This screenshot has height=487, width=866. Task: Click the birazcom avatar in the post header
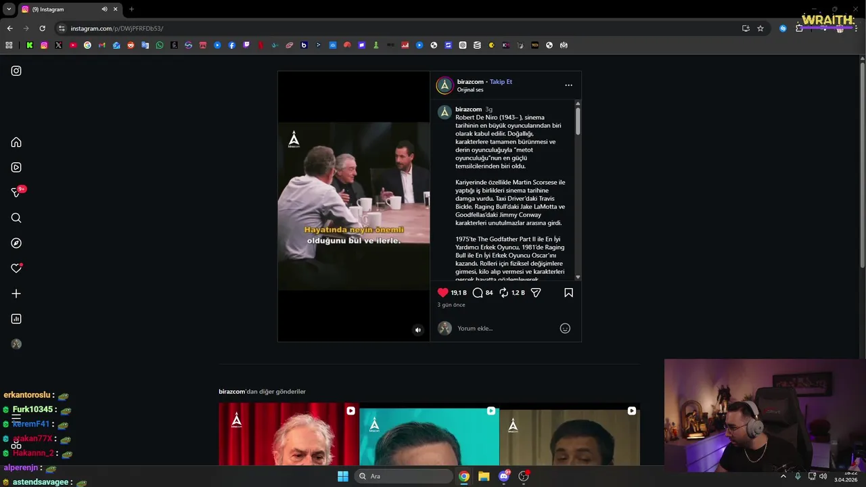(445, 85)
